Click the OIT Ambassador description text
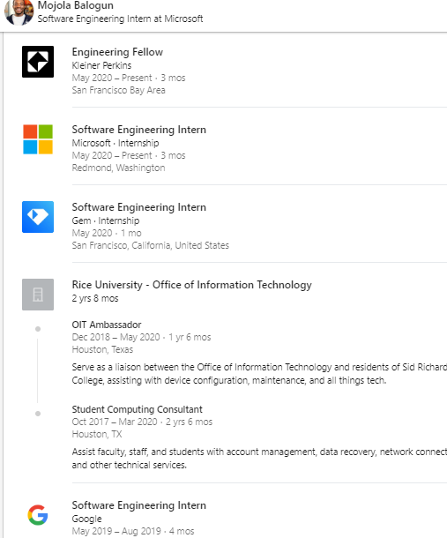Viewport: 447px width, 538px height. click(x=259, y=374)
